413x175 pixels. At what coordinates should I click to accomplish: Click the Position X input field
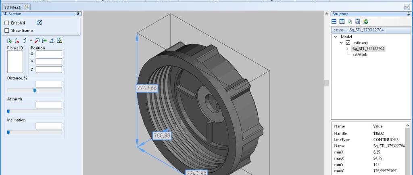click(49, 54)
